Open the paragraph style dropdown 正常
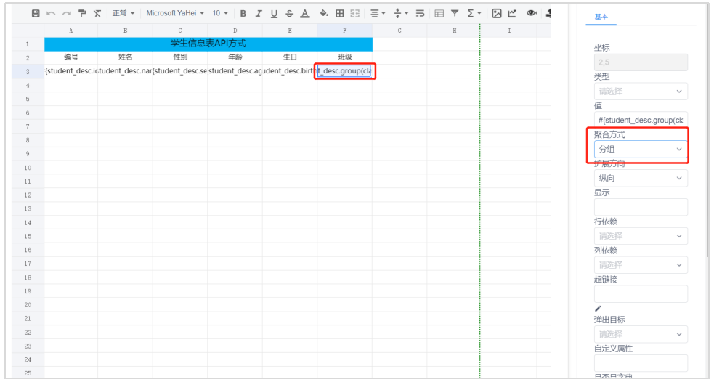The image size is (714, 382). point(123,13)
